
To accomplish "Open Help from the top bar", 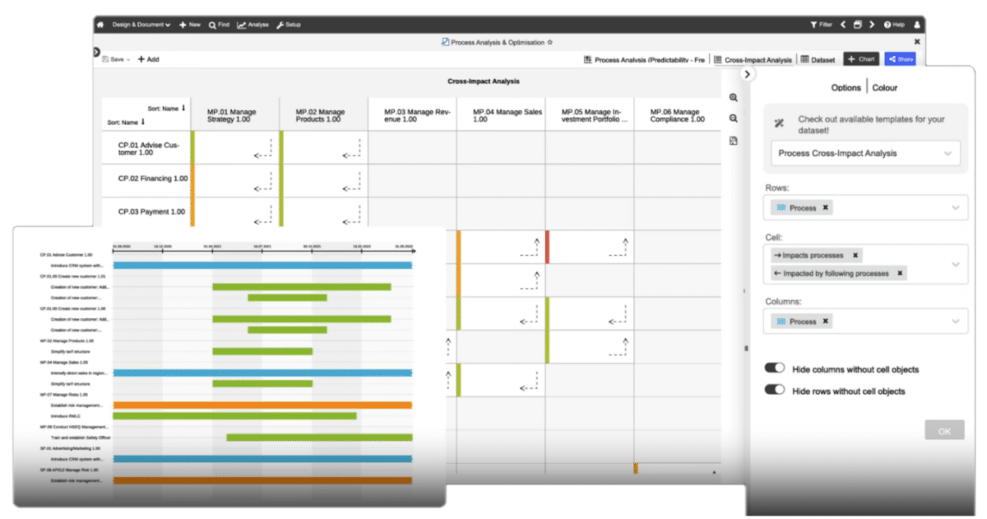I will click(x=894, y=25).
